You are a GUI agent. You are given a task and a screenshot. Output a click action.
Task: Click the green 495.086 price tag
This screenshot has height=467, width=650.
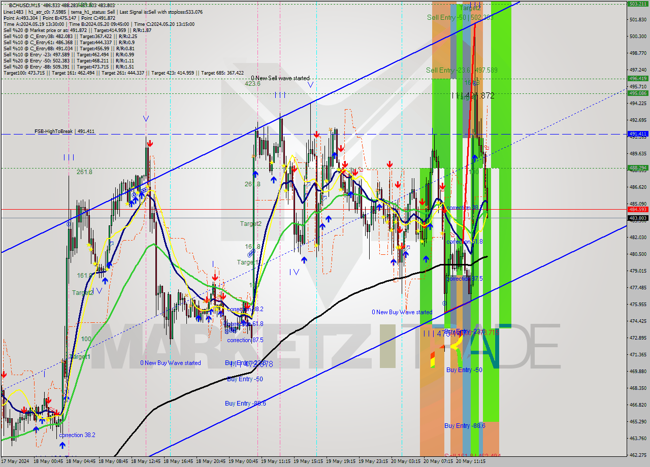click(638, 93)
